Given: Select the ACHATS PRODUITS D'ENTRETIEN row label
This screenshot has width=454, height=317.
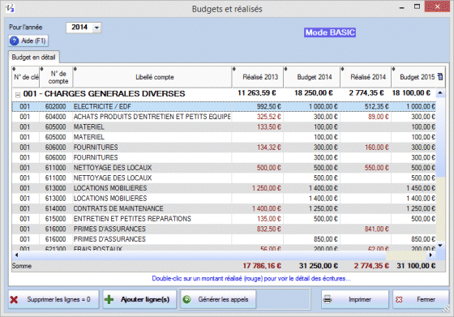Looking at the screenshot, I should point(152,117).
